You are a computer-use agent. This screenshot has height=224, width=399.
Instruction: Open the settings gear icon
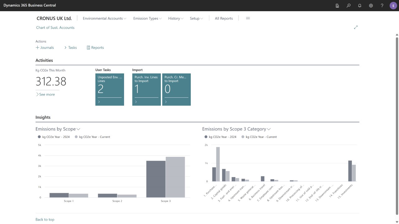pos(371,6)
